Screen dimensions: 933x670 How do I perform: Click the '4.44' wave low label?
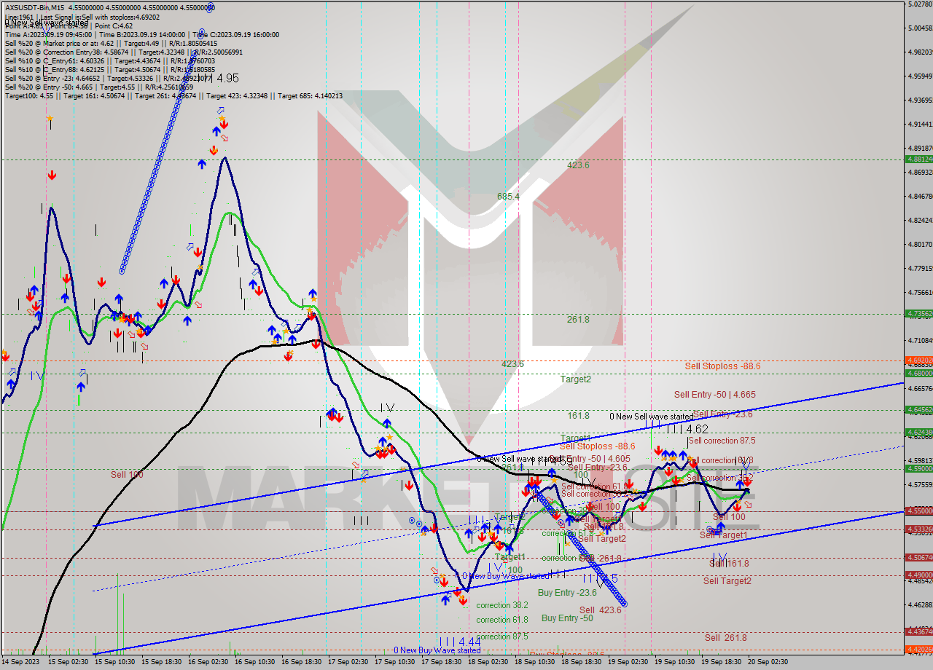click(469, 642)
